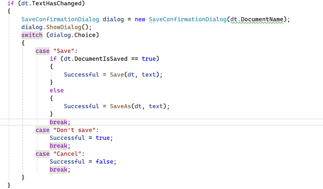
Task: Click the true value under Don't save case
Action: coord(103,138)
